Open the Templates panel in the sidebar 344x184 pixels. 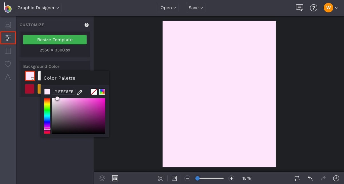[8, 51]
